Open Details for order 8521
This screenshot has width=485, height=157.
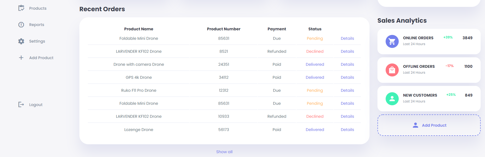[x=347, y=51]
